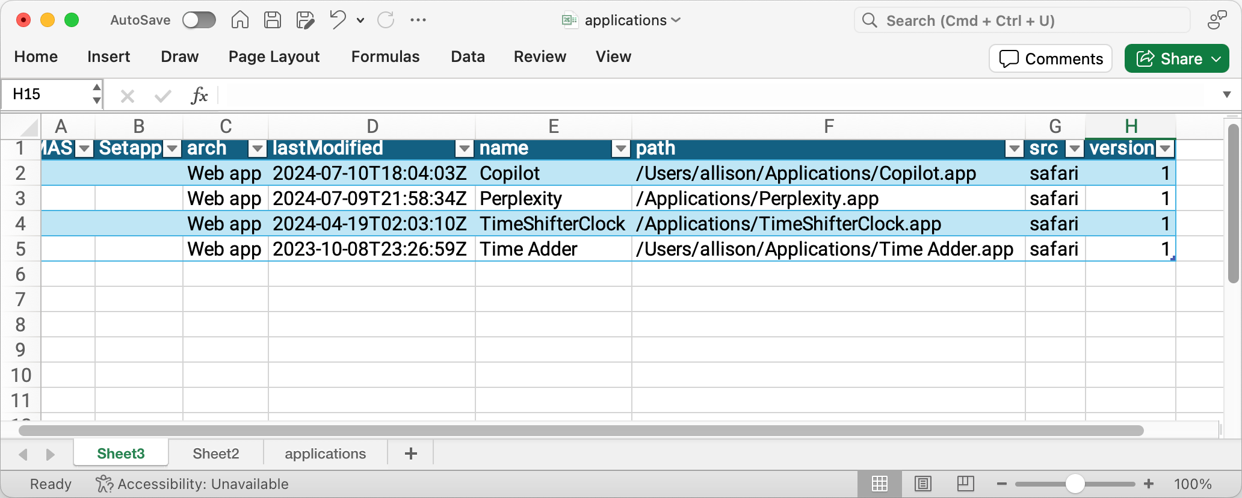
Task: Open the MAS column filter dropdown
Action: [x=85, y=149]
